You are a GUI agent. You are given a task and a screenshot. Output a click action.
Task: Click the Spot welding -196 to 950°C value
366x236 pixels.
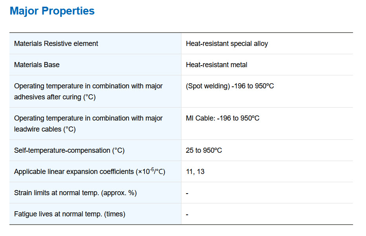point(230,86)
